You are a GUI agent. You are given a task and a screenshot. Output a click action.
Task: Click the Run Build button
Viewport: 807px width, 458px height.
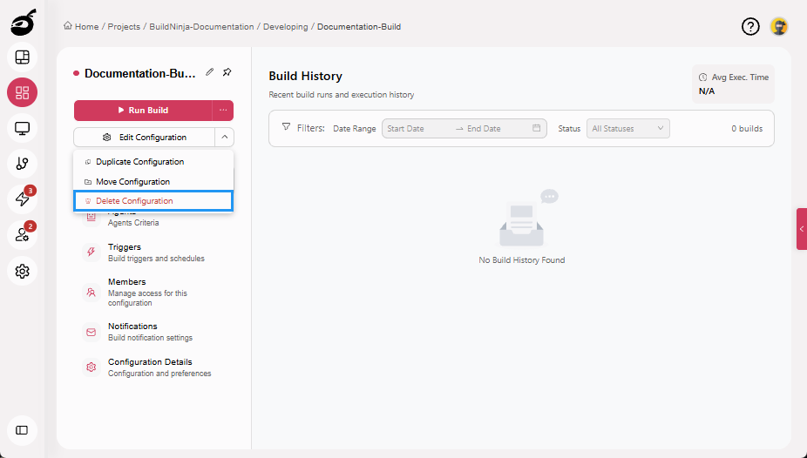click(143, 110)
